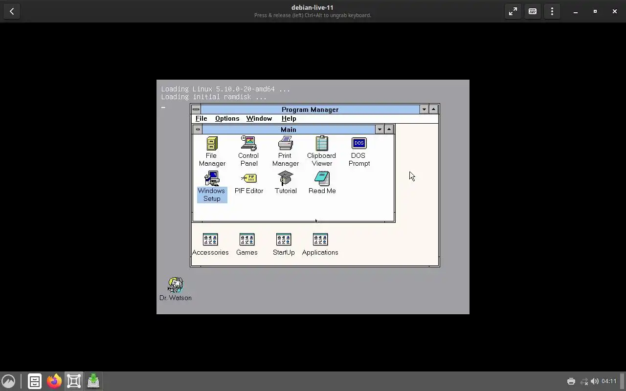Viewport: 626px width, 391px height.
Task: Open Program Manager control-menu box
Action: pyautogui.click(x=196, y=109)
